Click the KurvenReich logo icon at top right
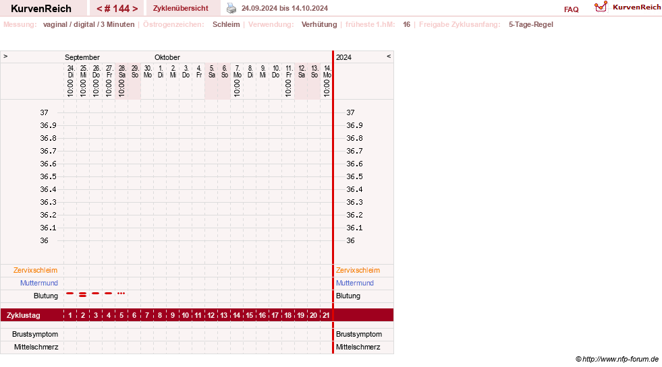662x367 pixels. pos(601,7)
